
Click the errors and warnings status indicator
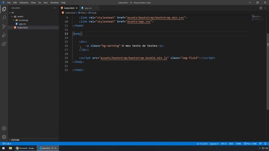[7, 143]
